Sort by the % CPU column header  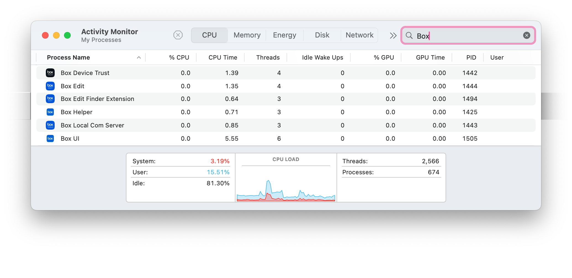click(179, 57)
